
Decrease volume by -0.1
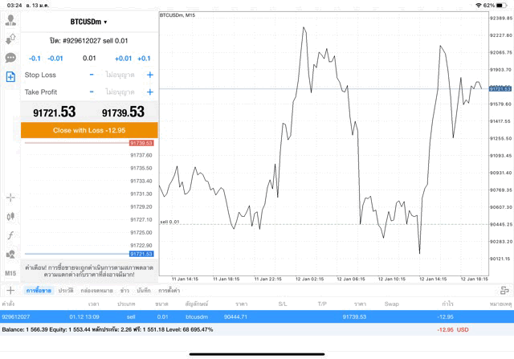35,59
